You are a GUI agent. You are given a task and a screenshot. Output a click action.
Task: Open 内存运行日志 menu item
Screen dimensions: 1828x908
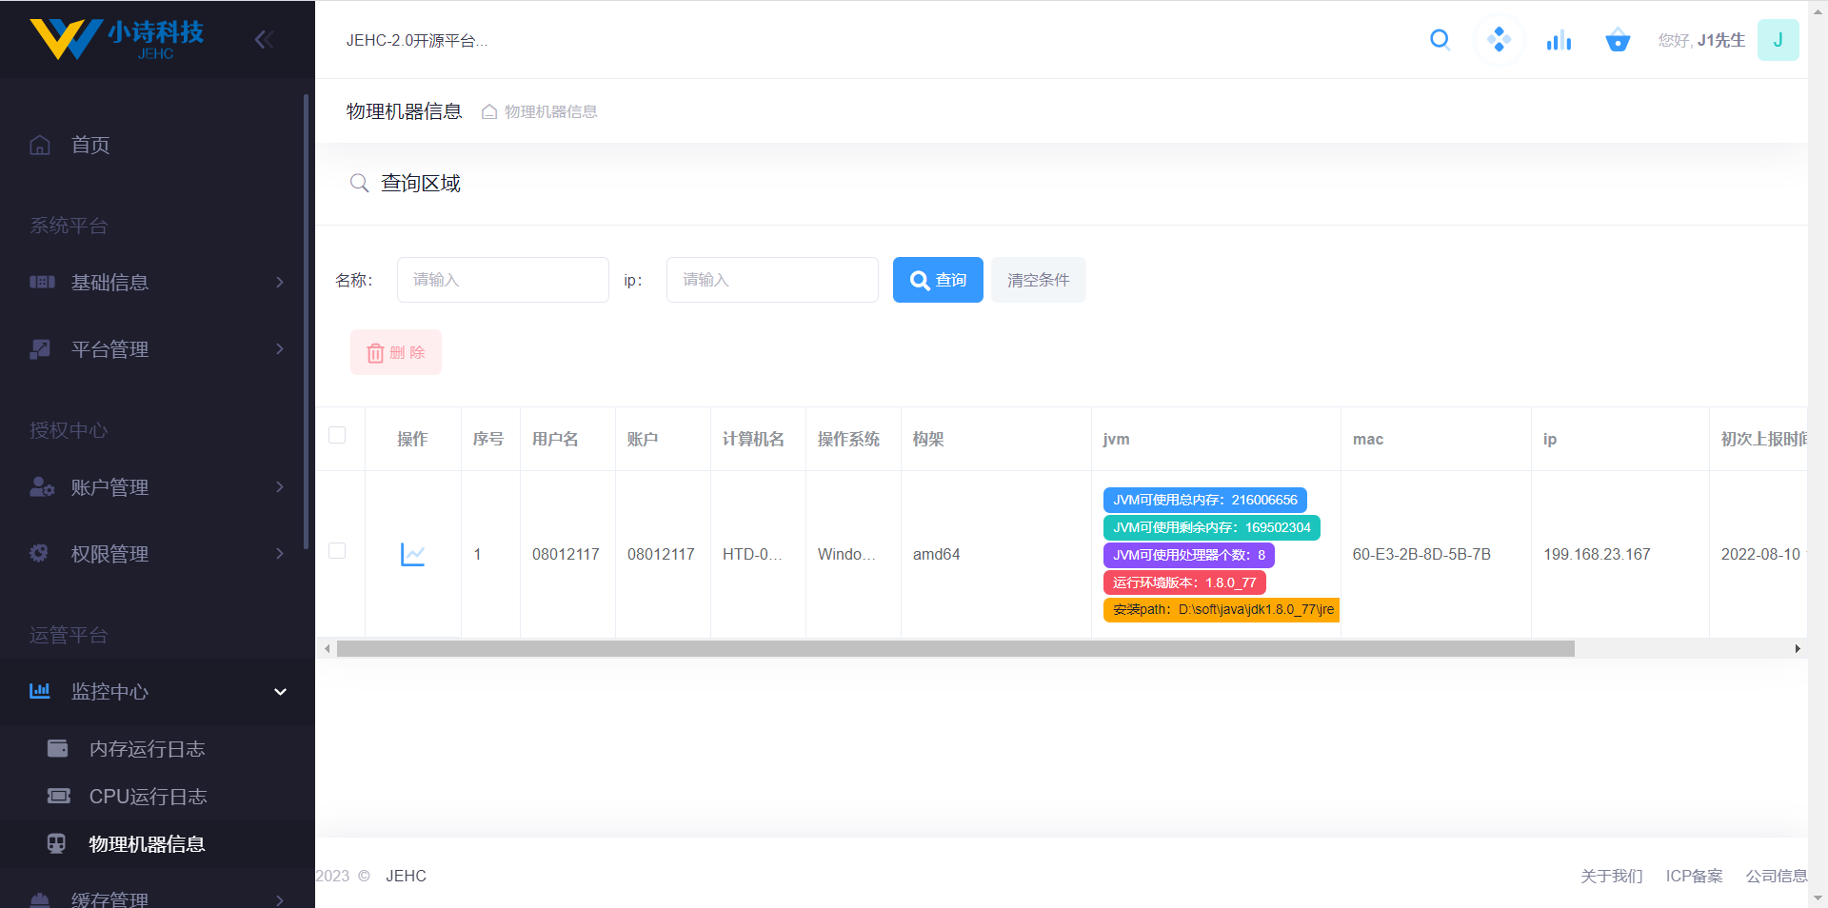pos(147,749)
